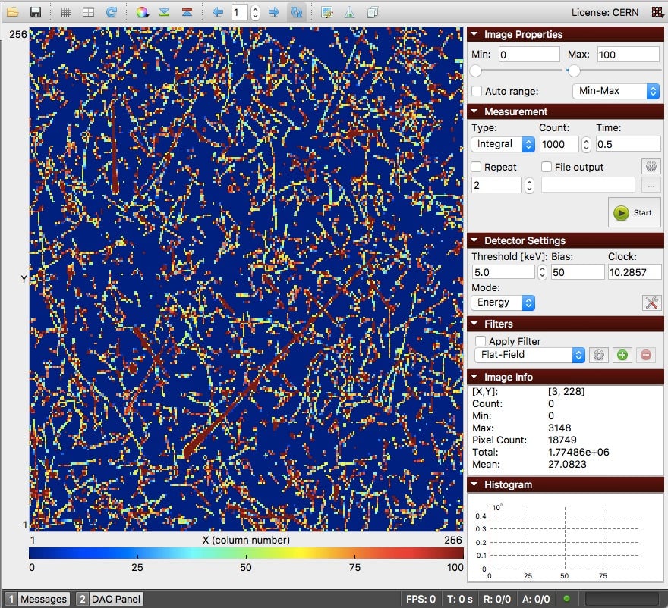Screen dimensions: 668x608
Task: Remove a filter with the red minus icon
Action: pyautogui.click(x=644, y=355)
